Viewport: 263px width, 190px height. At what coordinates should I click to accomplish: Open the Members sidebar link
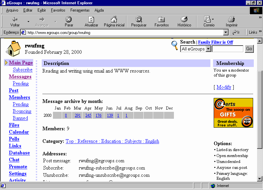point(19,97)
